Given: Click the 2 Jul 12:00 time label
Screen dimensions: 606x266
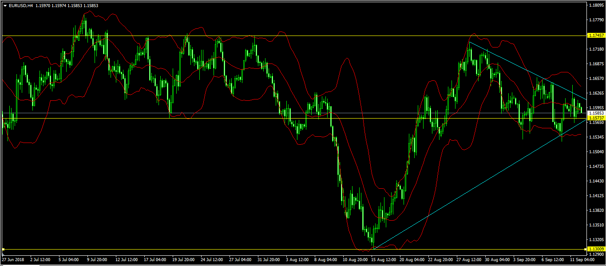Looking at the screenshot, I should [x=40, y=259].
